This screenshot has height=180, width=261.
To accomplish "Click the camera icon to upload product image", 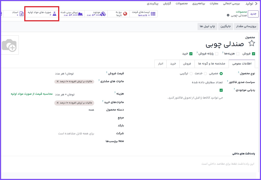I will pyautogui.click(x=9, y=45).
